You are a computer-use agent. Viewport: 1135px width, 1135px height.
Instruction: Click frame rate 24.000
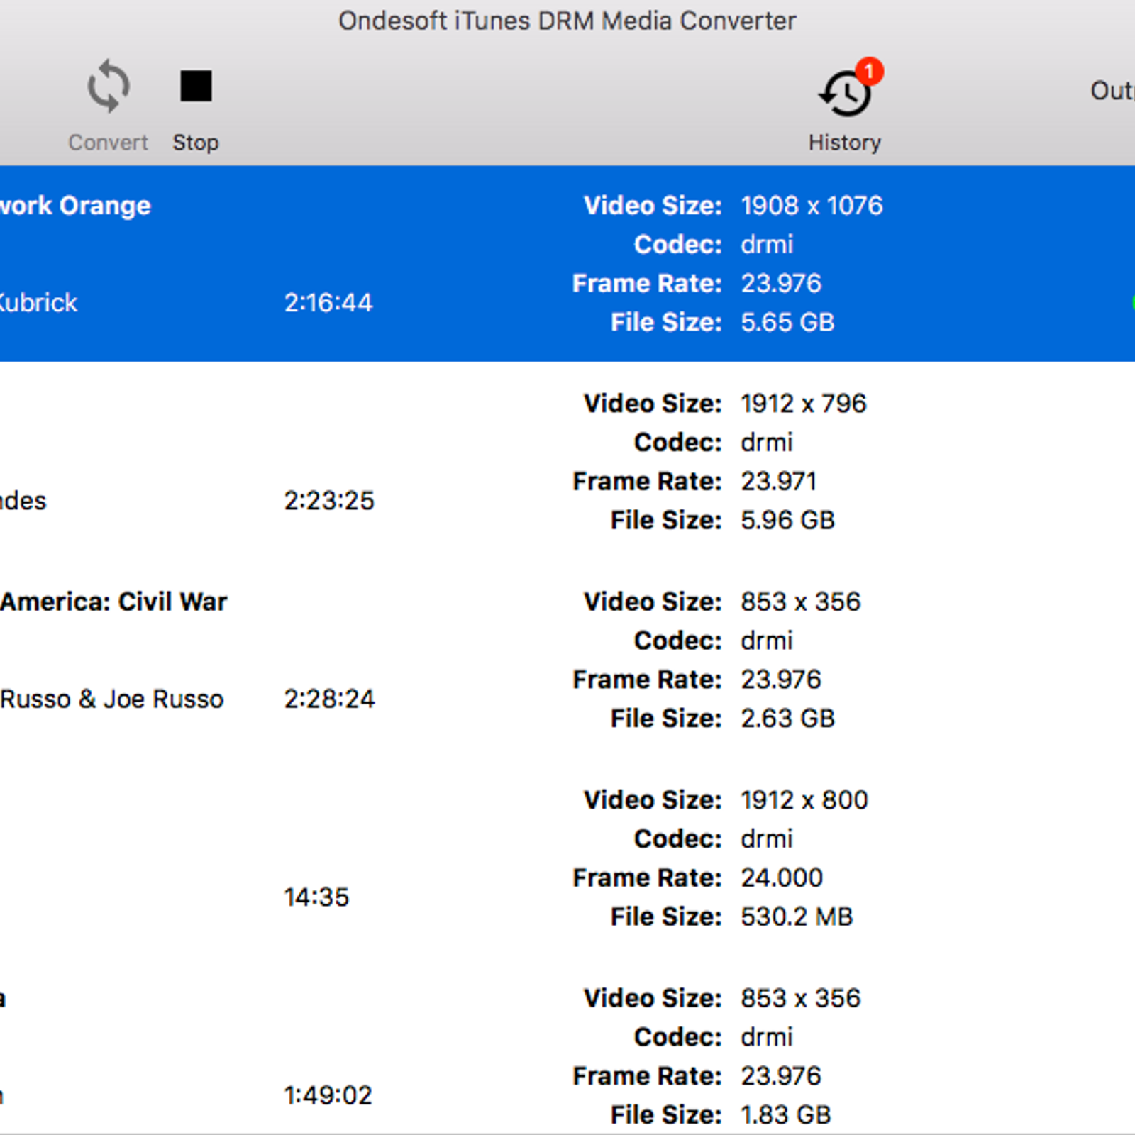tap(782, 878)
